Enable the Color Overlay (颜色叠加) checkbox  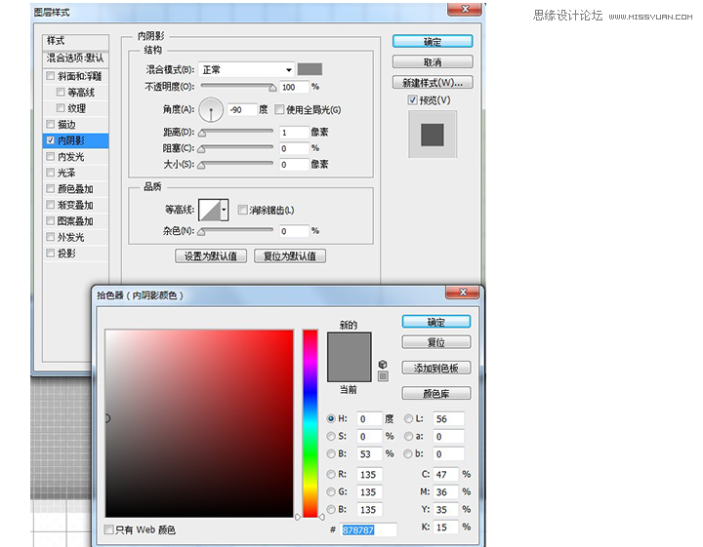50,188
